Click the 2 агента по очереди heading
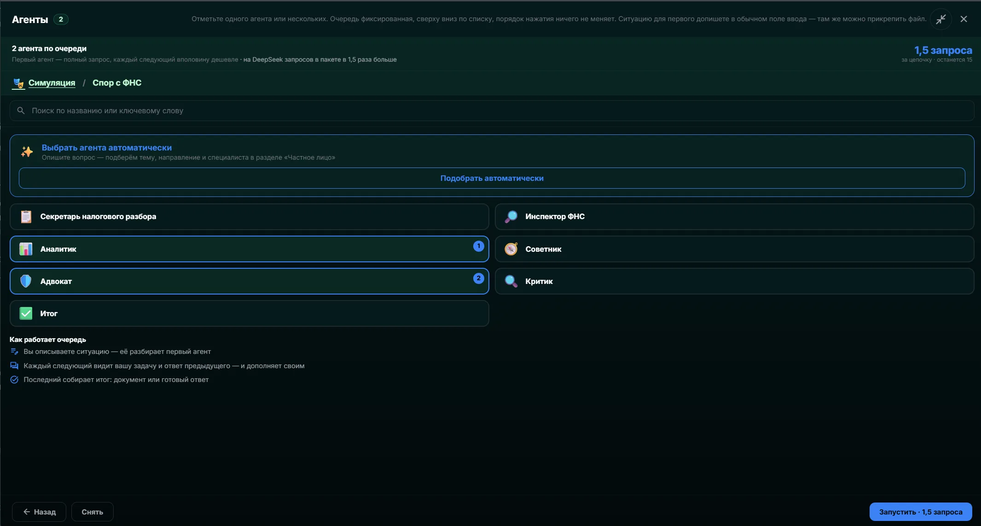 tap(49, 48)
